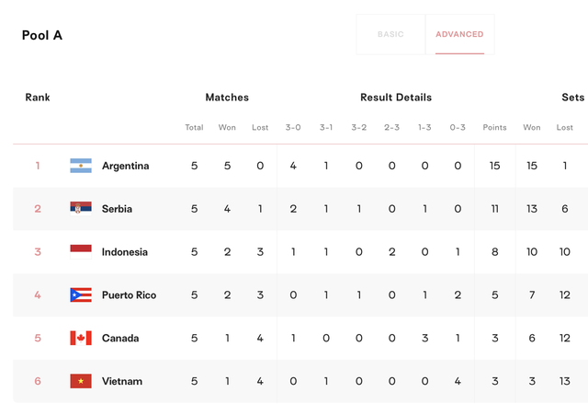
Task: Click the Rank column header
Action: [38, 98]
